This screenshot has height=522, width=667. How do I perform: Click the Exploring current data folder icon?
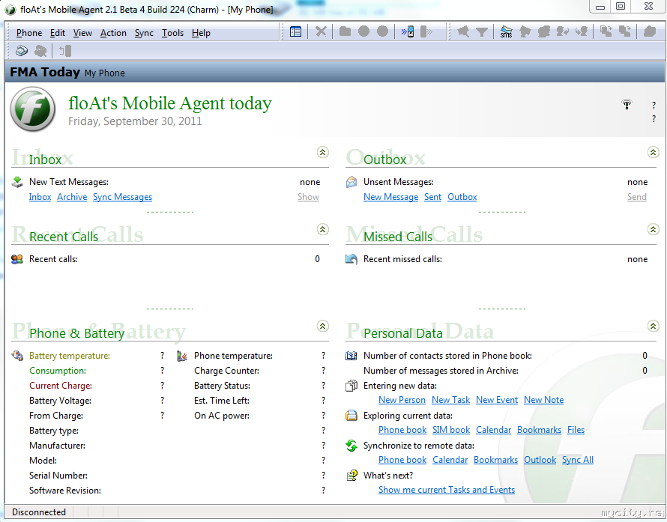click(x=351, y=416)
